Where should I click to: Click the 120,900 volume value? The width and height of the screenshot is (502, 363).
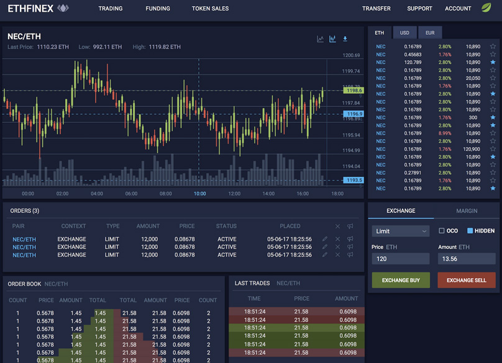472,149
